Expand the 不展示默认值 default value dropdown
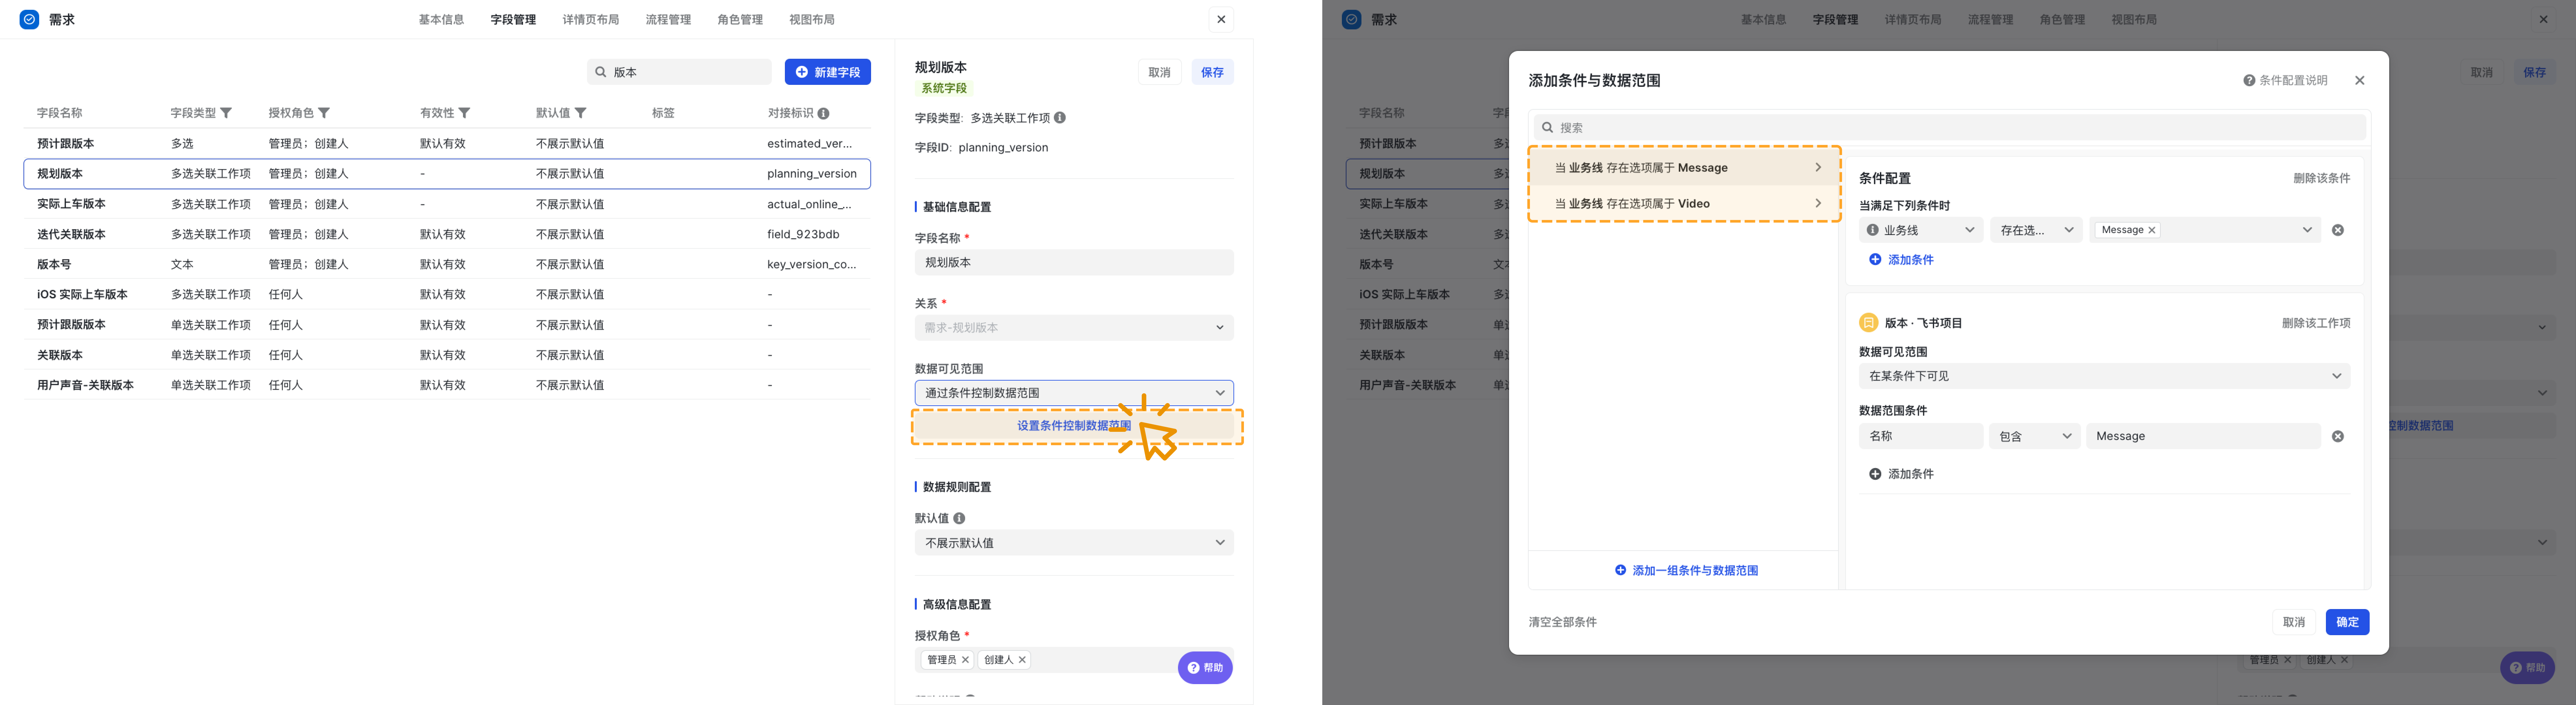Screen dimensions: 2576x705 (1074, 543)
